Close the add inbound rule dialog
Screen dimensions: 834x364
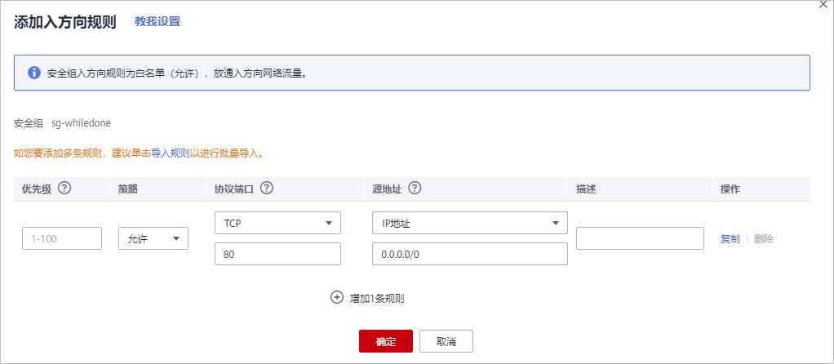coord(823,4)
